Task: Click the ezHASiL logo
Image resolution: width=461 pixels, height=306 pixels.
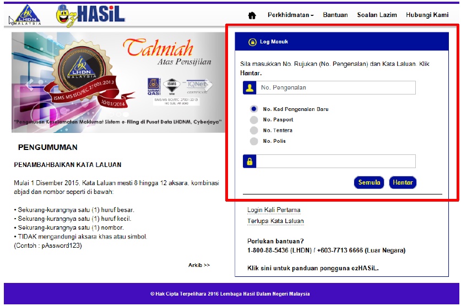Action: [x=90, y=15]
